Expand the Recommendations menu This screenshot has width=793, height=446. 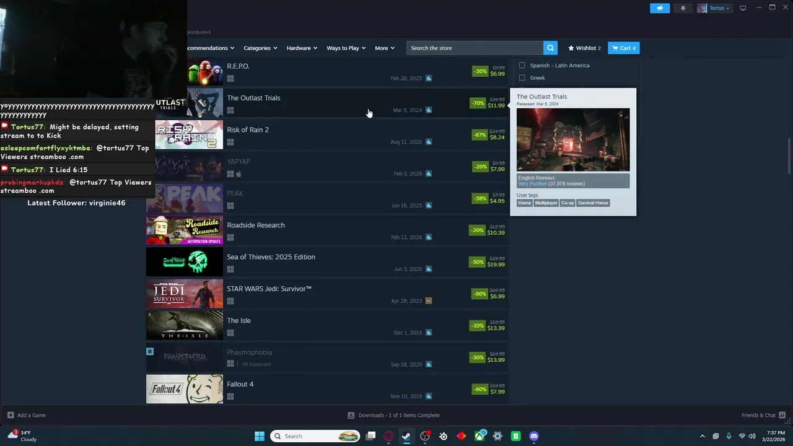(x=210, y=48)
